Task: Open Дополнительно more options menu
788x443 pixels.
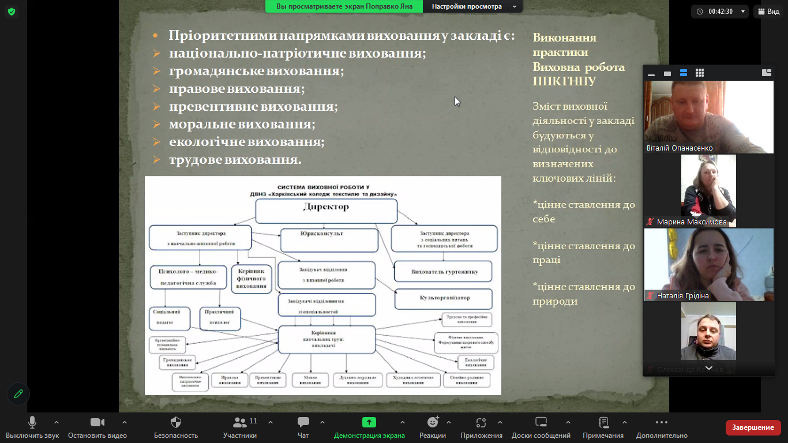Action: [662, 422]
